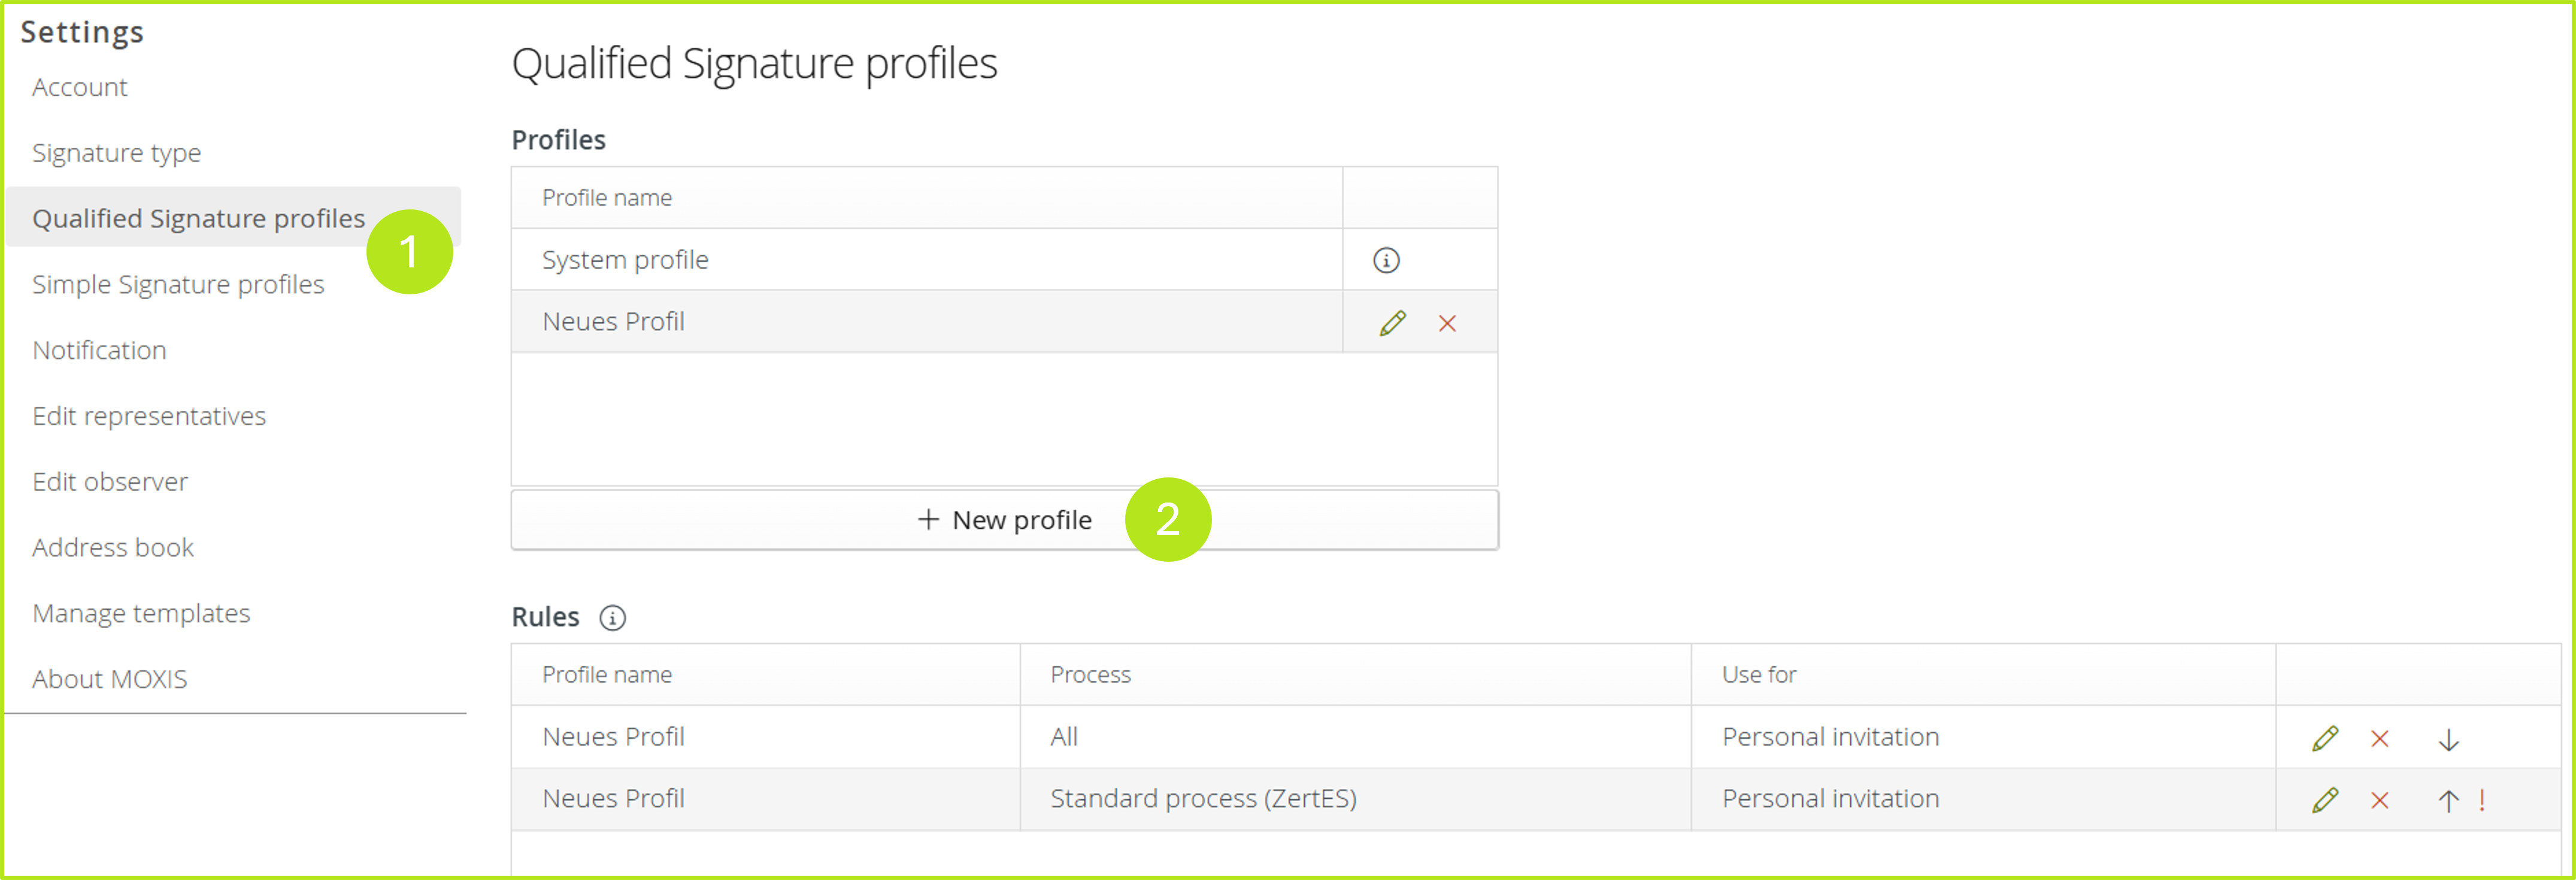Open Notification settings
The height and width of the screenshot is (880, 2576).
99,349
